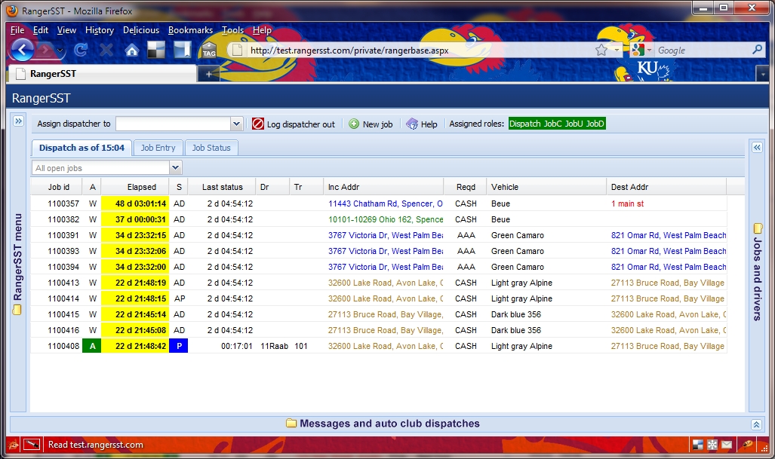775x459 pixels.
Task: Open the Assign dispatcher to dropdown
Action: (x=236, y=124)
